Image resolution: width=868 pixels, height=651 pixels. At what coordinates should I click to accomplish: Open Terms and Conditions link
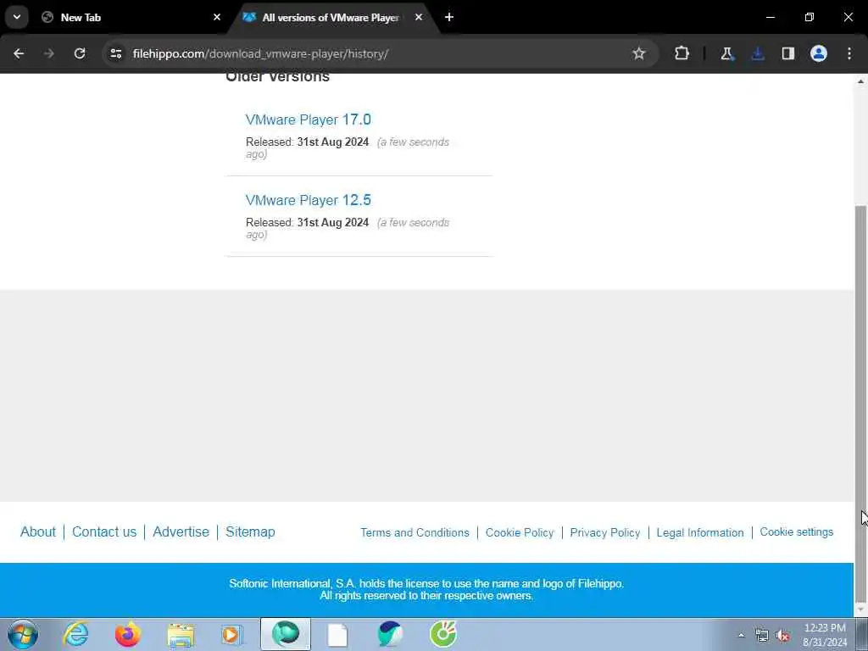click(x=415, y=532)
